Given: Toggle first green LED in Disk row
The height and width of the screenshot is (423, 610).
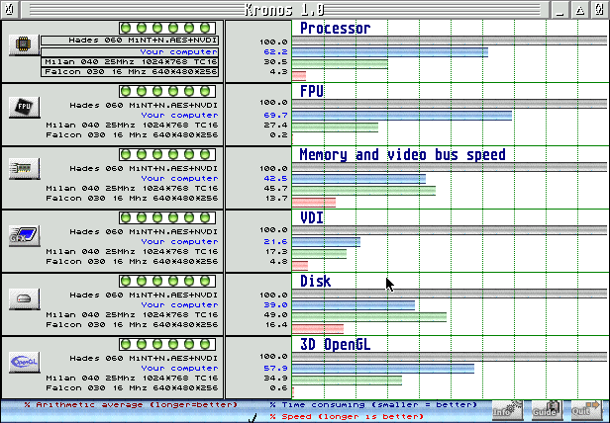Looking at the screenshot, I should (x=128, y=282).
